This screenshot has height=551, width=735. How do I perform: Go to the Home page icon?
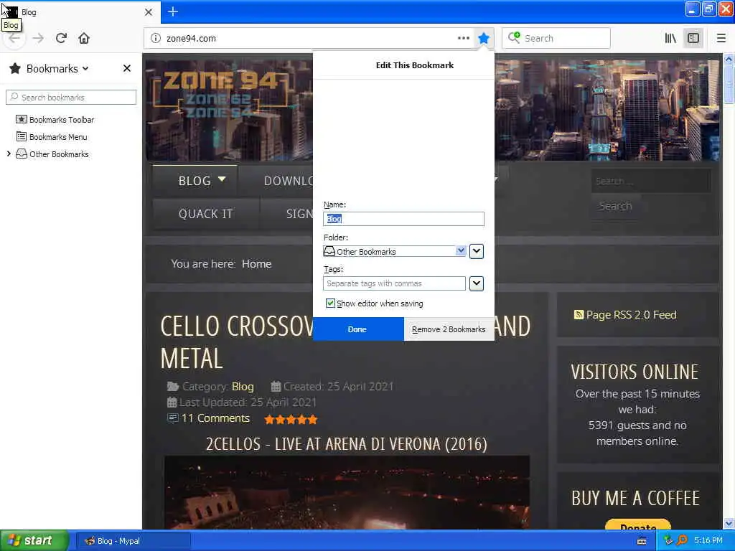click(x=84, y=39)
